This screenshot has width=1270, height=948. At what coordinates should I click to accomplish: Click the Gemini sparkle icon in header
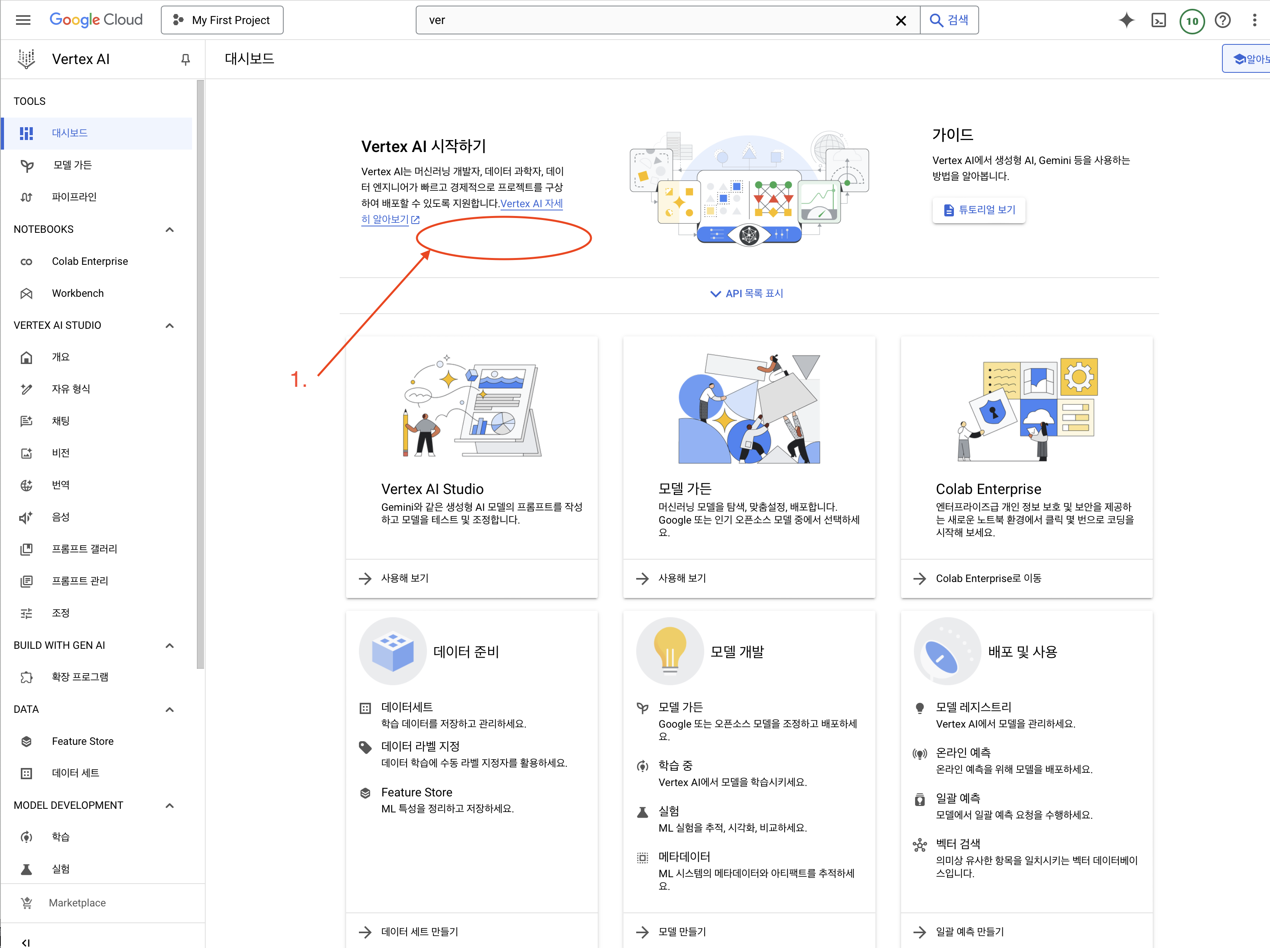[1126, 20]
